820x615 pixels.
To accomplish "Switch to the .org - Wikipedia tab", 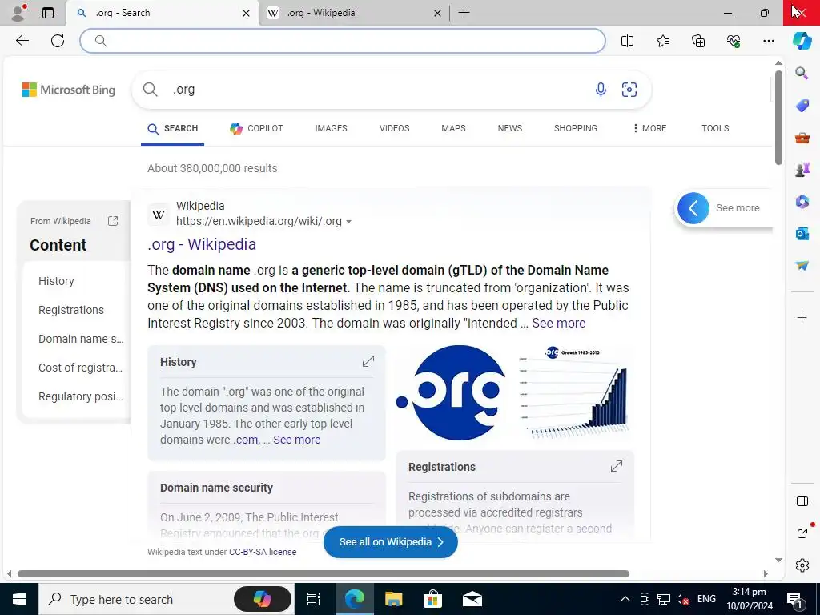I will pyautogui.click(x=354, y=13).
